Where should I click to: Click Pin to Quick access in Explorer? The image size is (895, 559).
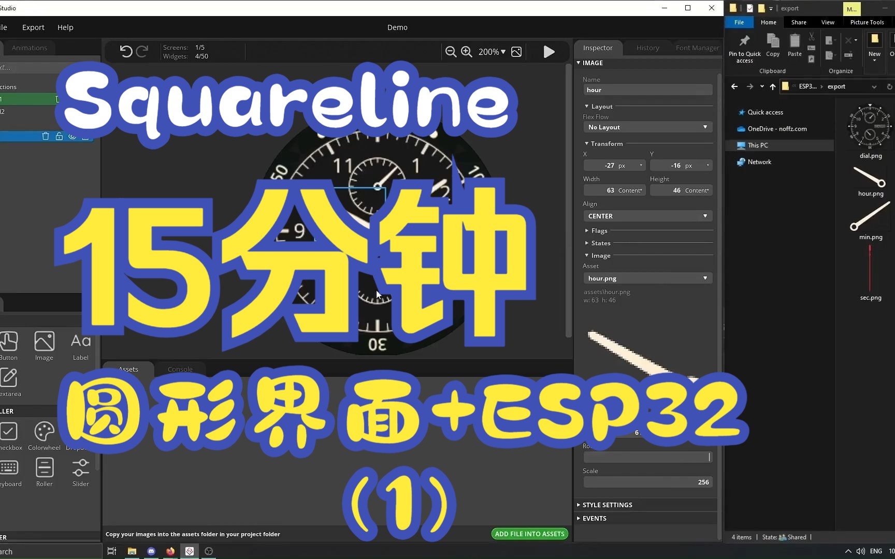point(745,49)
